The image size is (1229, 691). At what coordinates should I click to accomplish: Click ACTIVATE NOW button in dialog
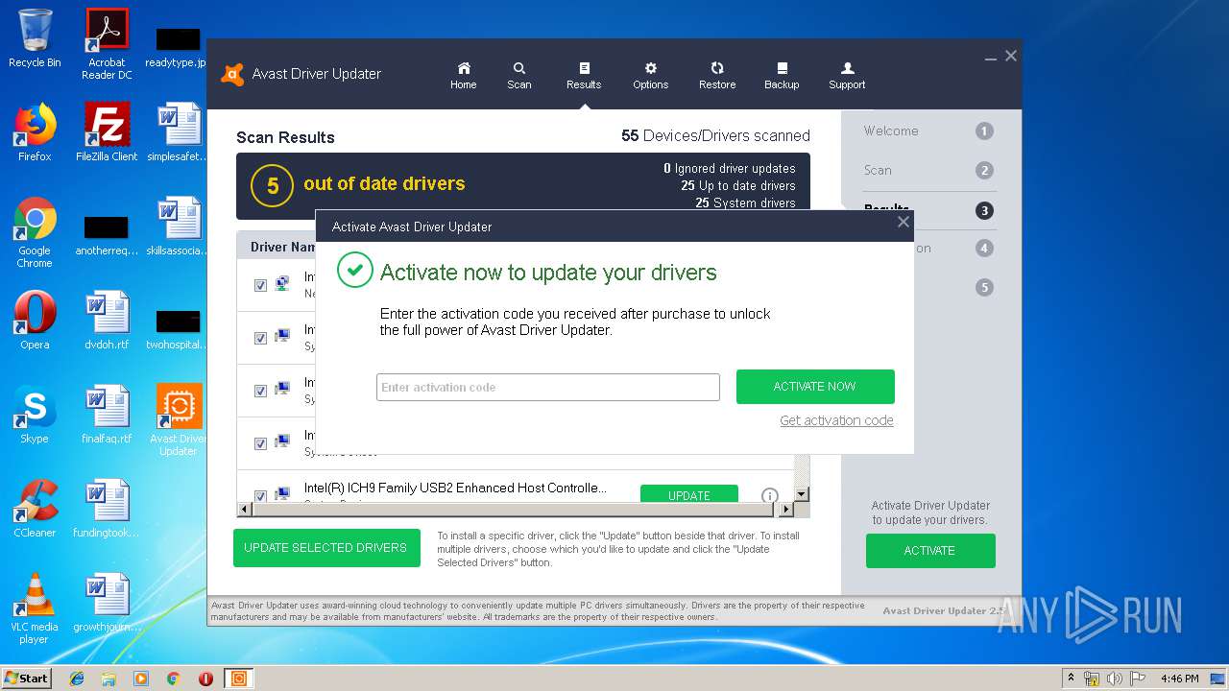click(x=815, y=387)
